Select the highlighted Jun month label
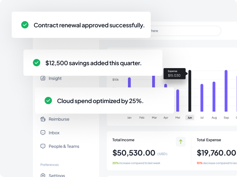Screen dimensions: 237x177 189,118
